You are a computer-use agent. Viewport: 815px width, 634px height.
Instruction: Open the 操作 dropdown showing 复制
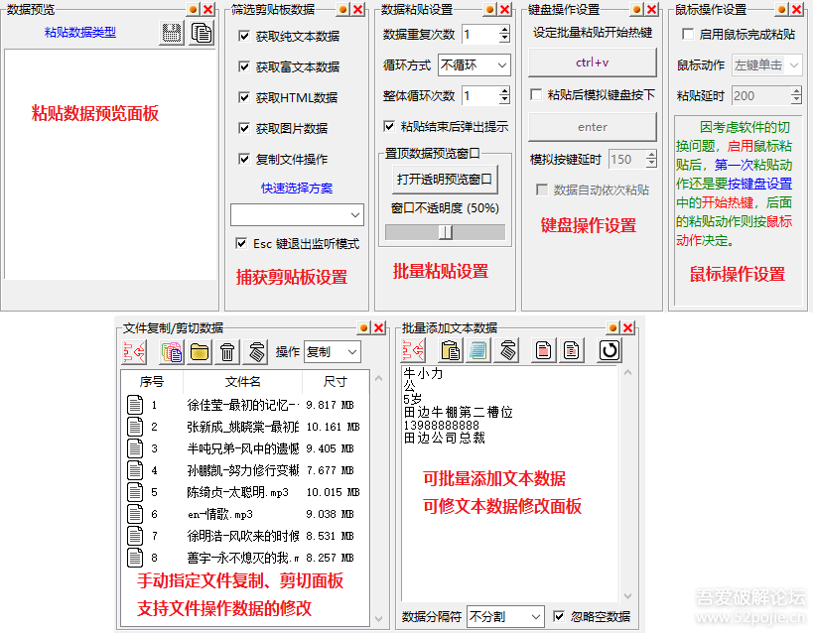pyautogui.click(x=334, y=350)
